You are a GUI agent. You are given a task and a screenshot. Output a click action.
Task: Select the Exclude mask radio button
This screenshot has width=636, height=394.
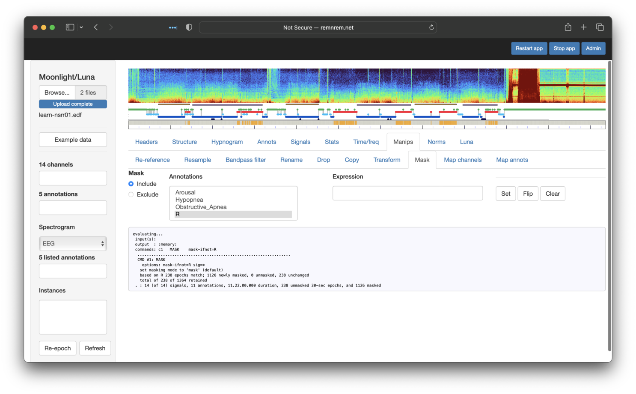(x=131, y=194)
